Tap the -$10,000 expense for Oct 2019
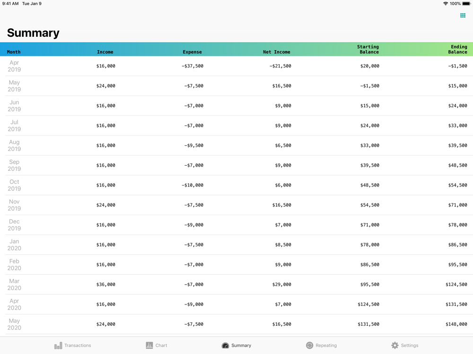This screenshot has width=473, height=354. 193,185
